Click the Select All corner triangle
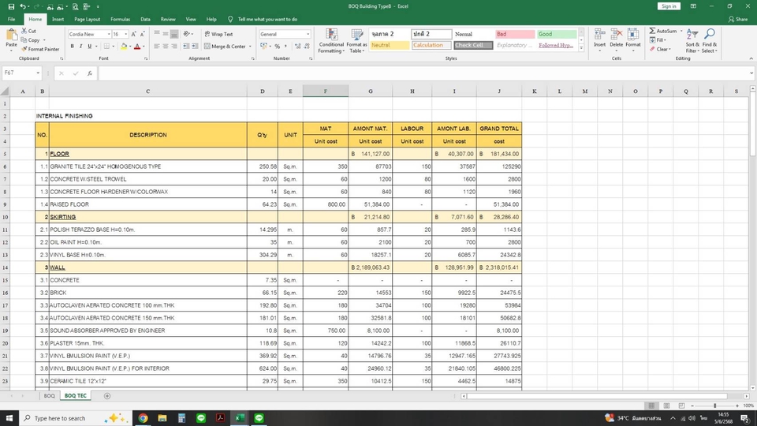Image resolution: width=757 pixels, height=426 pixels. [x=5, y=92]
